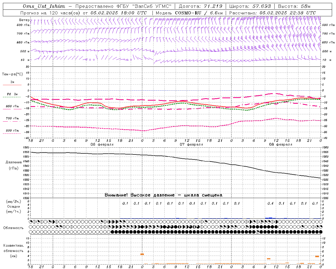Click the station name Oms_Ust_Ishim
Viewport: 336px width, 269px height.
44,6
